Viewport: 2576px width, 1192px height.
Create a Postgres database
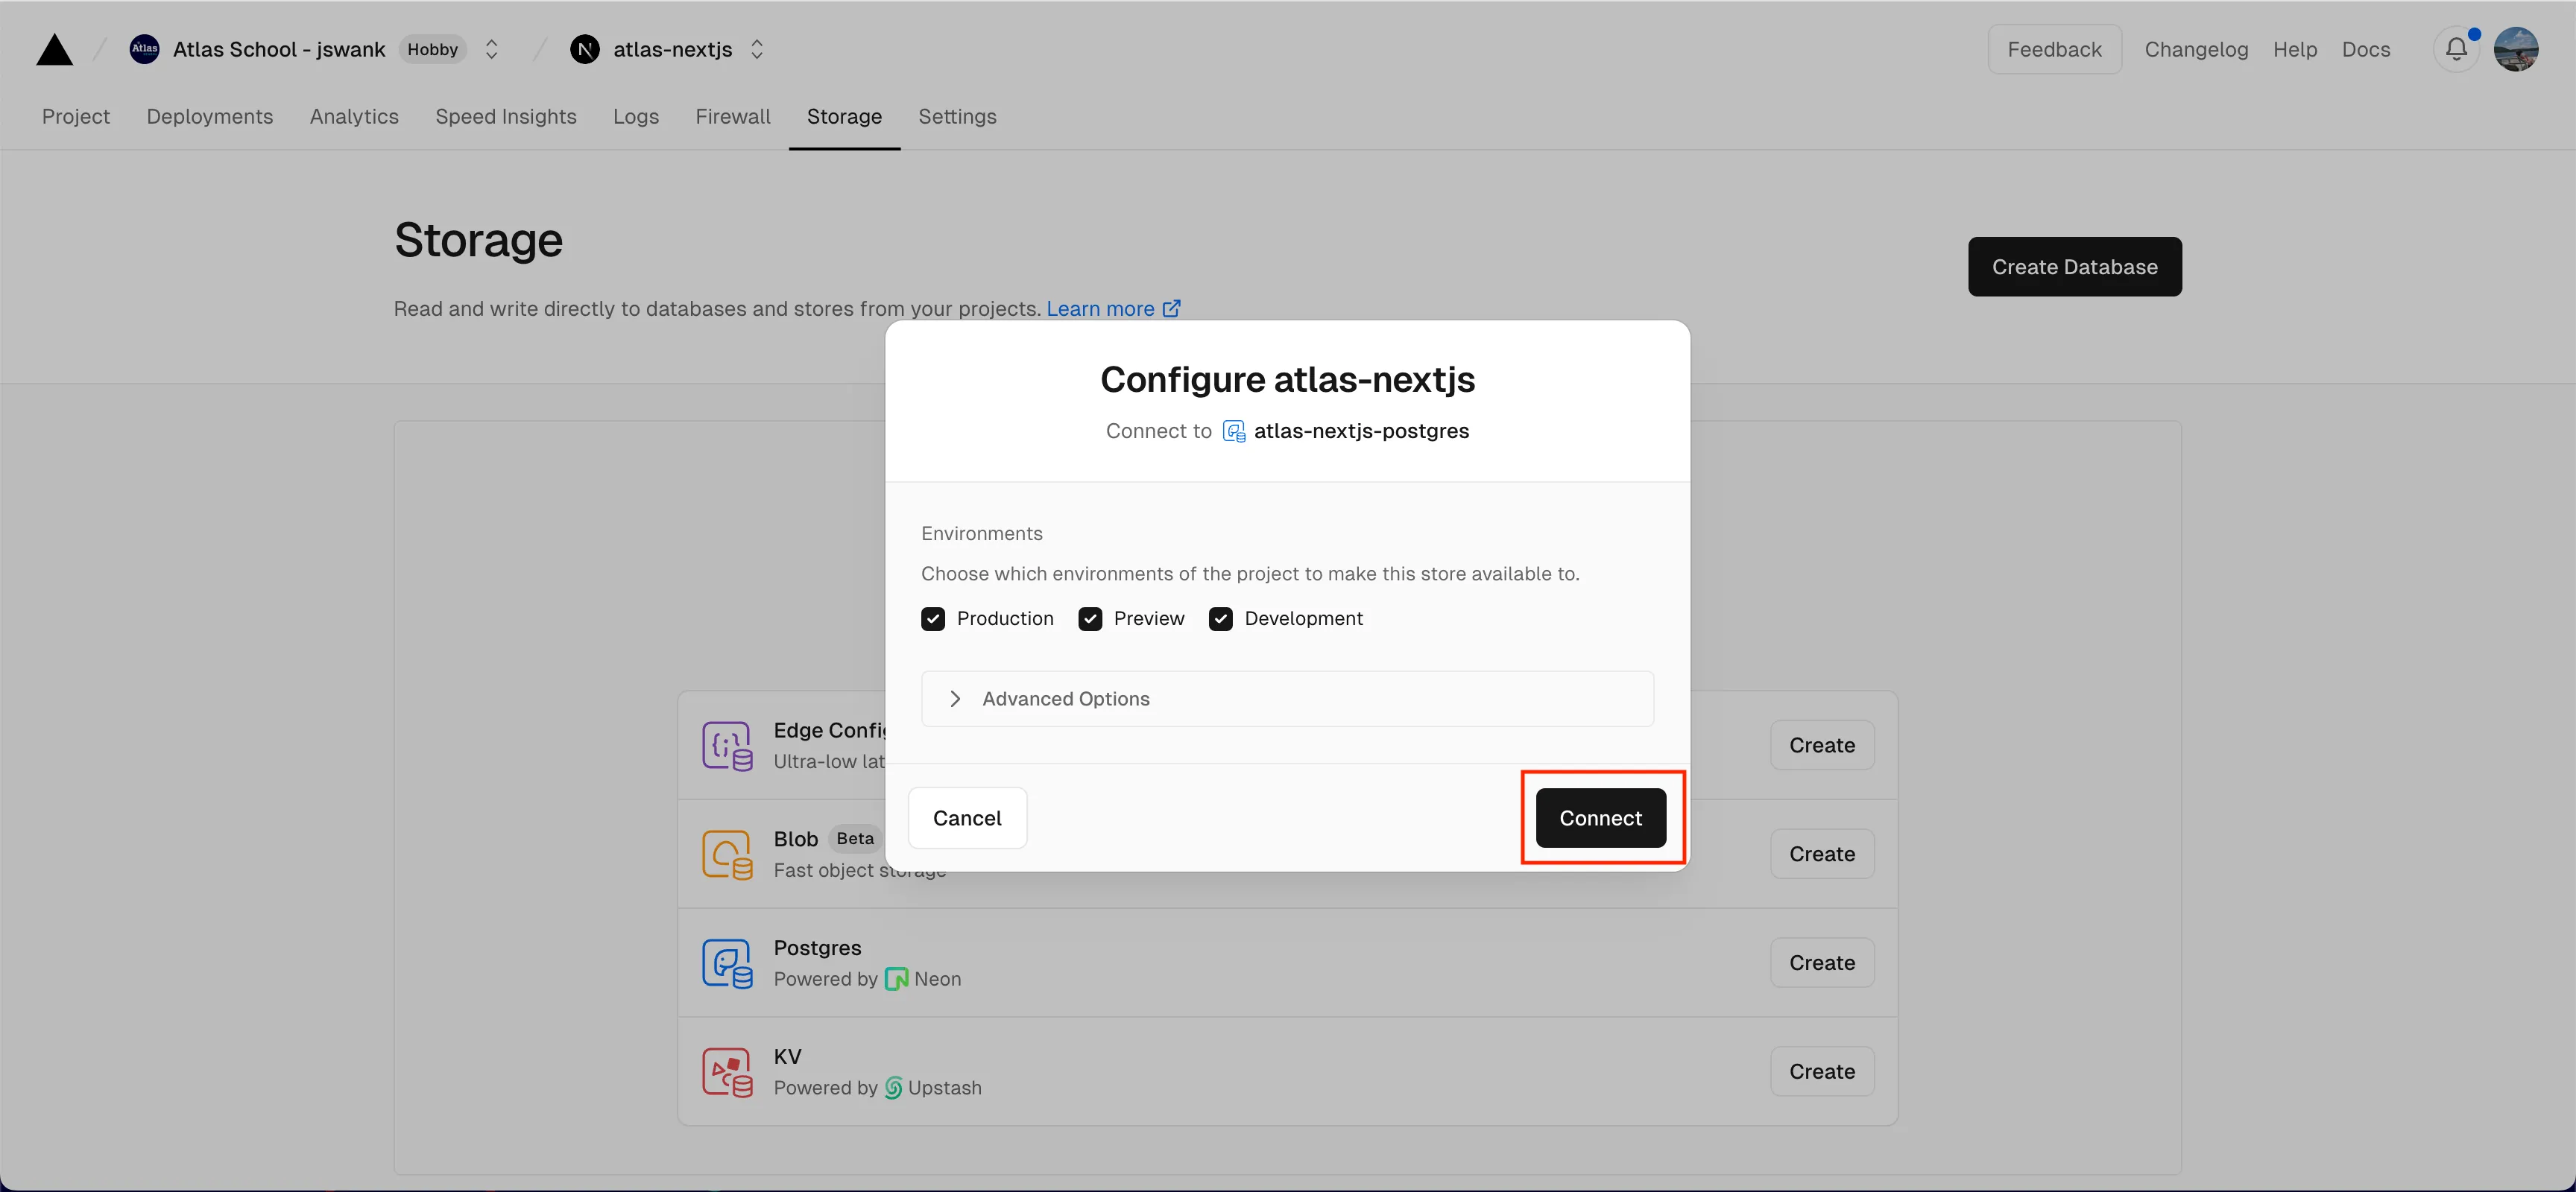click(1821, 963)
